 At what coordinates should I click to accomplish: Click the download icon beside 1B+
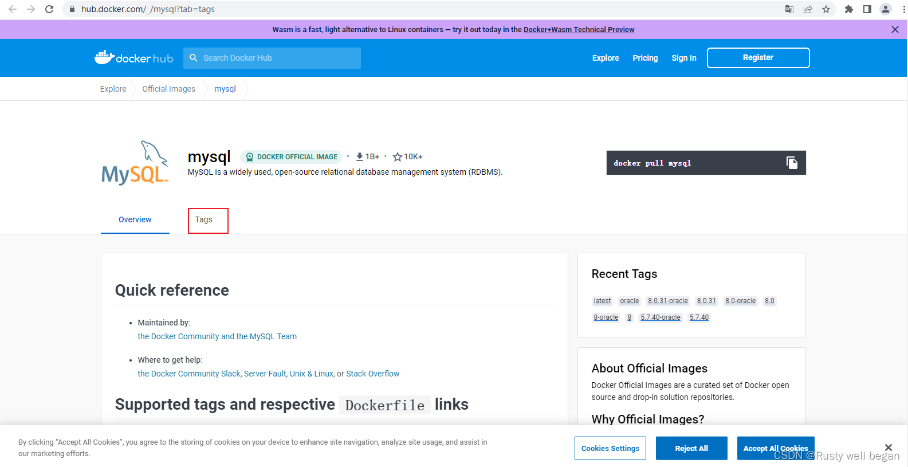[x=360, y=156]
